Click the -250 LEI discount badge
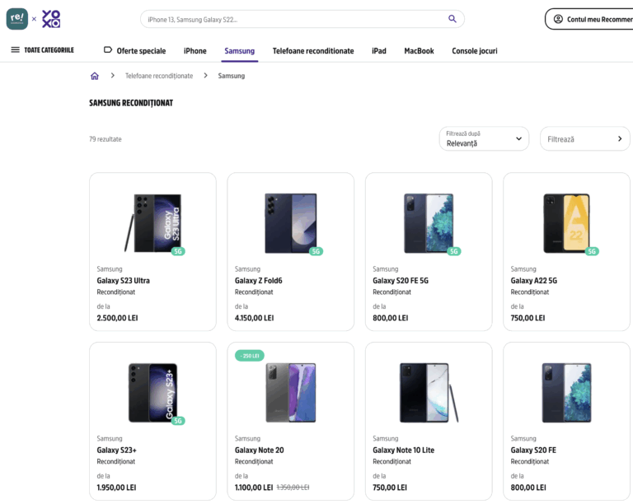This screenshot has width=633, height=504. (249, 356)
